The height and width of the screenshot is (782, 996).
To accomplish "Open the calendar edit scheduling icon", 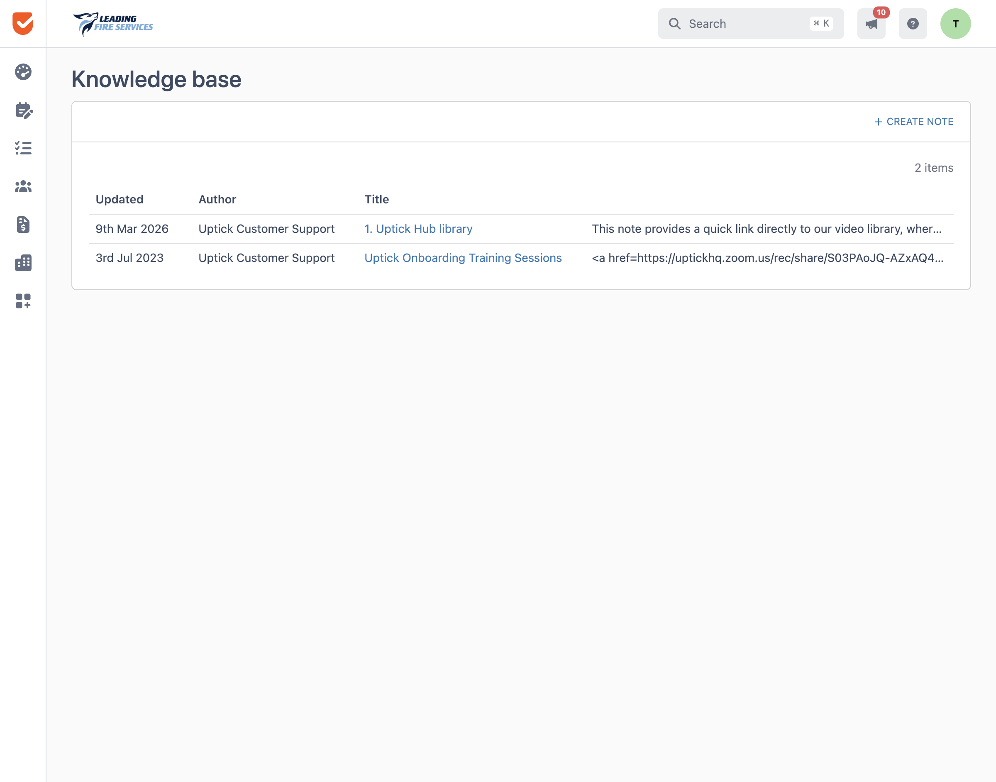I will pyautogui.click(x=23, y=110).
